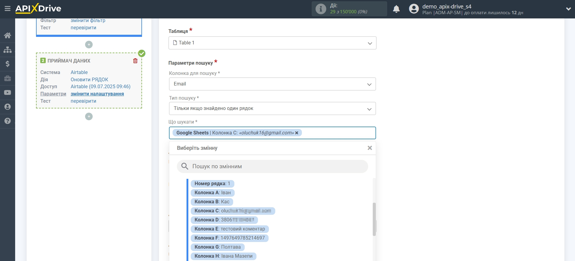575x261 pixels.
Task: Click the variables list scrollbar
Action: coord(374,219)
